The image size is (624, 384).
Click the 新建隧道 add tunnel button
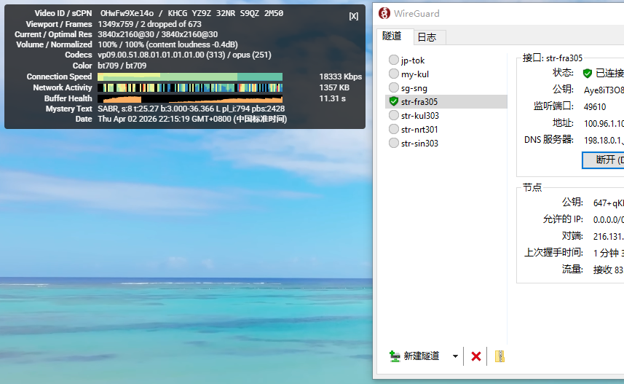click(415, 356)
